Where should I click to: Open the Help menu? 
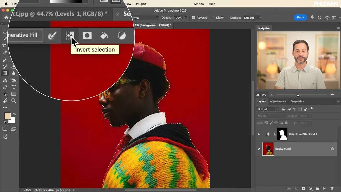212,4
